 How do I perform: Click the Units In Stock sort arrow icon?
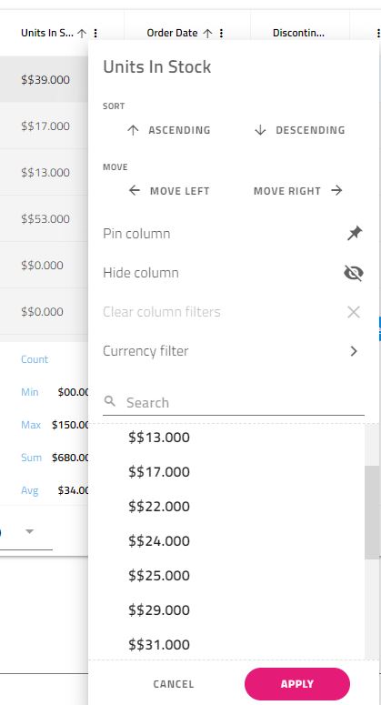[x=82, y=34]
